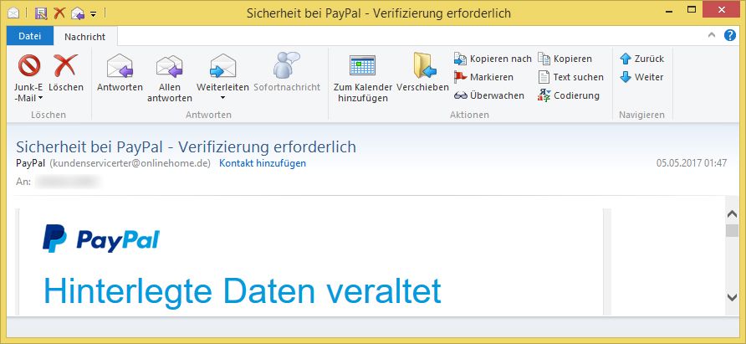Click the Junk-E-Mail icon
The width and height of the screenshot is (746, 344).
[29, 65]
